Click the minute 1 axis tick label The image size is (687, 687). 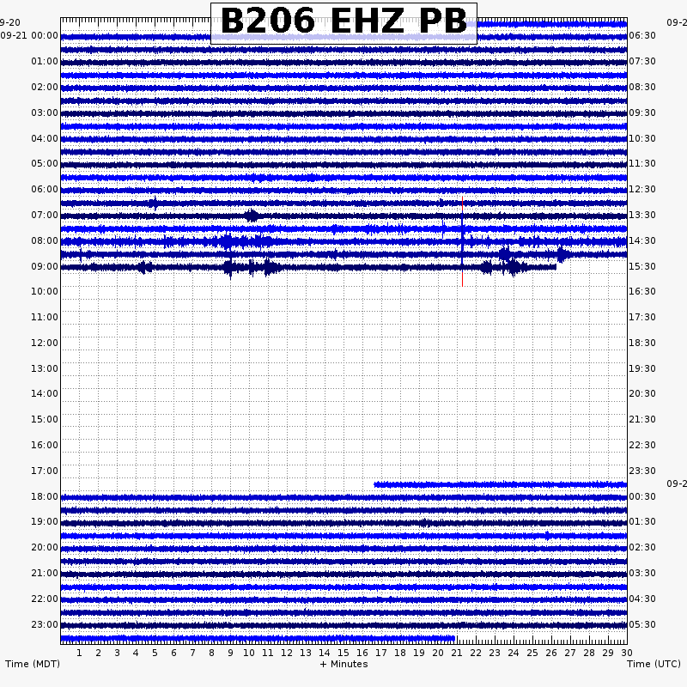79,653
